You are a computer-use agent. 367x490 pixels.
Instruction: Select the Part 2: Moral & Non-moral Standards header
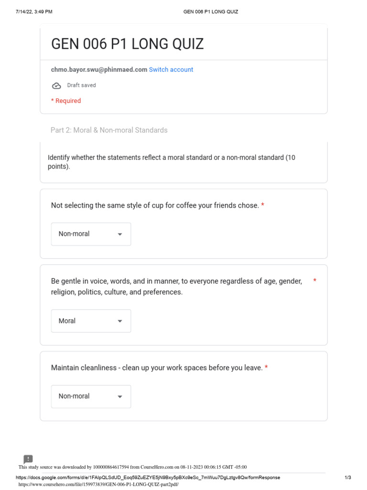coord(109,130)
